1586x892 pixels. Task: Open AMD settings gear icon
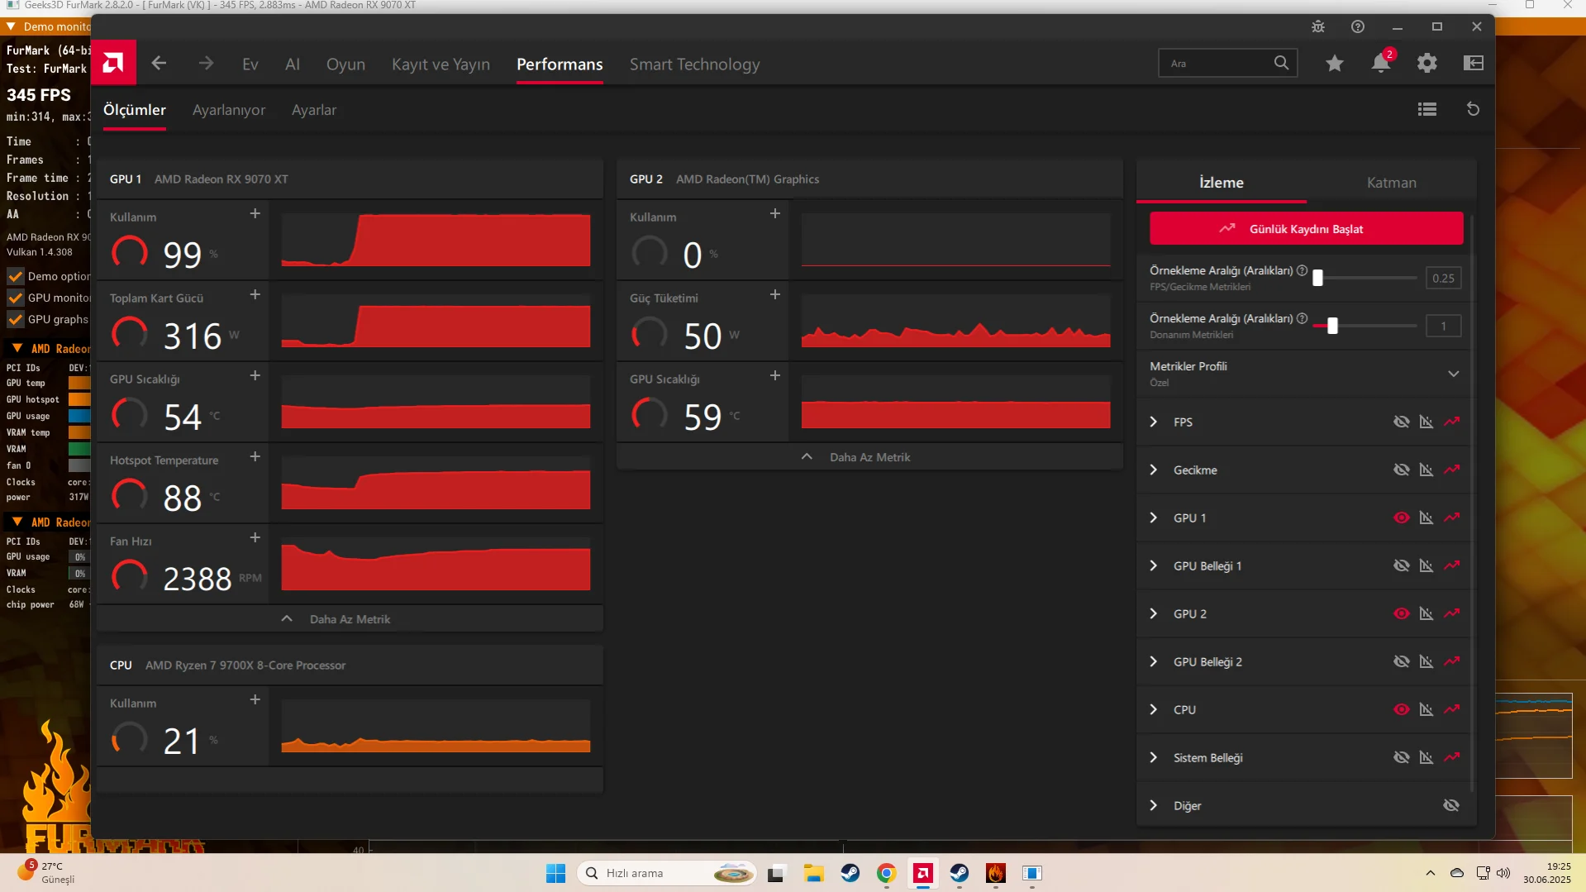(1427, 63)
